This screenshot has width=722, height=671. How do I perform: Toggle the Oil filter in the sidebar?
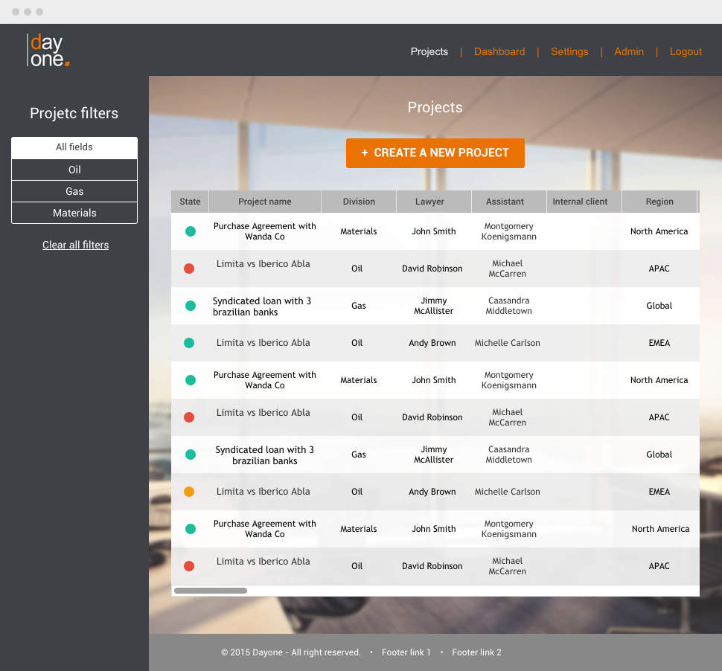click(74, 170)
